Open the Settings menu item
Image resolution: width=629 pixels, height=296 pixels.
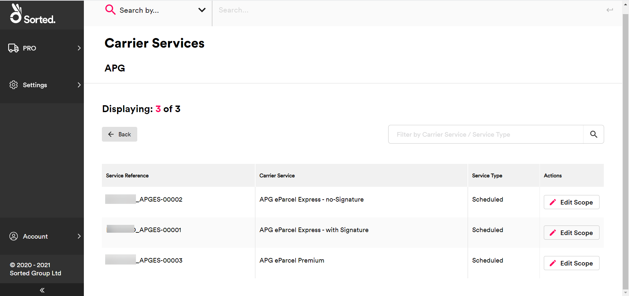point(42,85)
